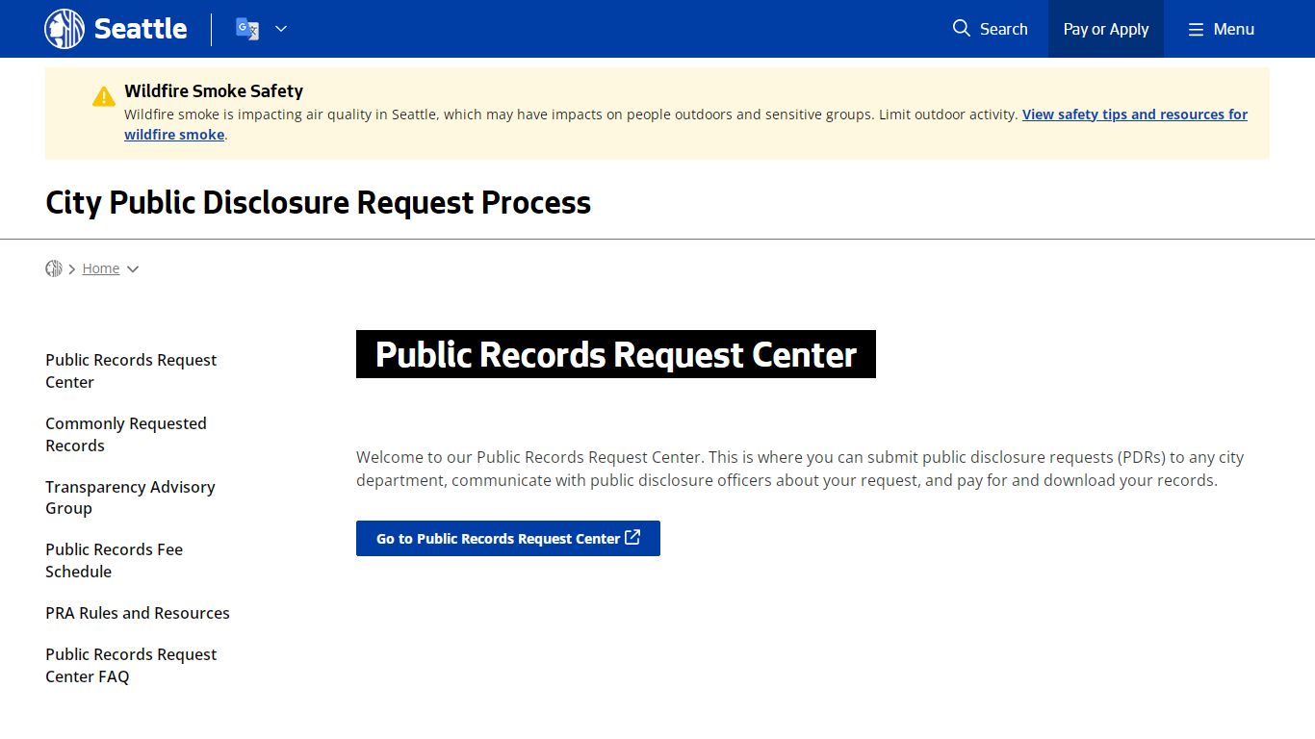Open Public Records Request Center sidebar link

click(x=131, y=370)
